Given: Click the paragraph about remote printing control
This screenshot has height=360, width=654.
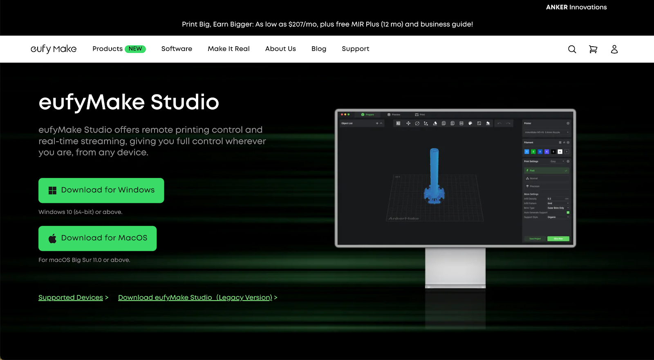Looking at the screenshot, I should tap(152, 141).
